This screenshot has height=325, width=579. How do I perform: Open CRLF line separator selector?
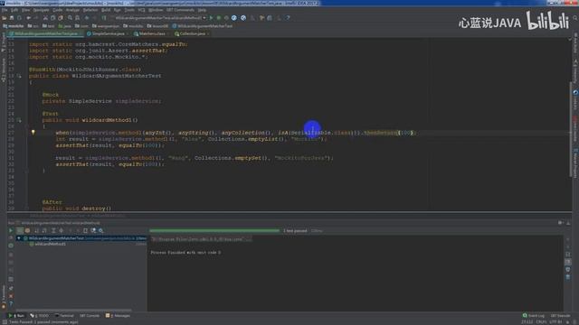click(541, 322)
